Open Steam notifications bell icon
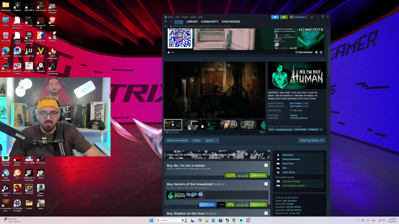 (284, 17)
